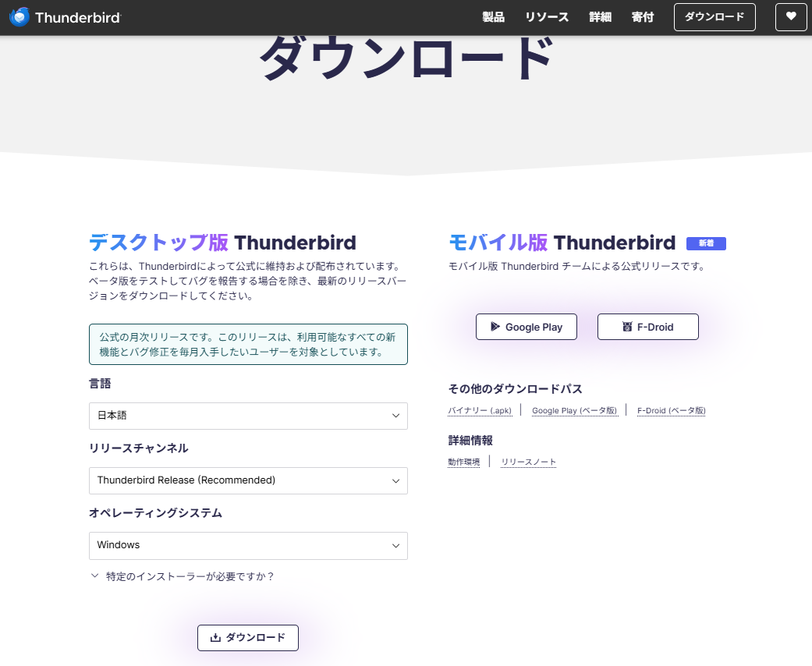The width and height of the screenshot is (812, 666).
Task: Click the F-Droid robot icon
Action: pos(627,327)
